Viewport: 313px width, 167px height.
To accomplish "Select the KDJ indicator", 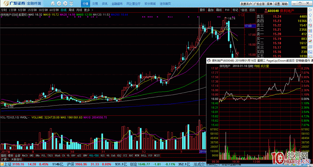I will click(x=119, y=156).
